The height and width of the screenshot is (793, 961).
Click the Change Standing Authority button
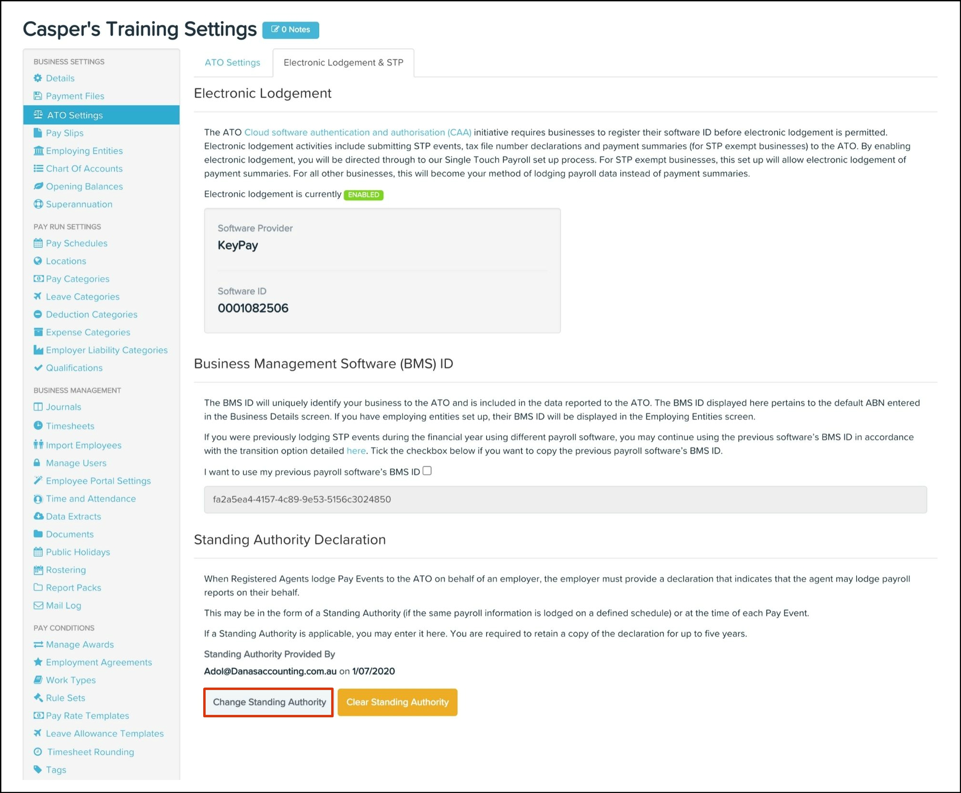(269, 702)
